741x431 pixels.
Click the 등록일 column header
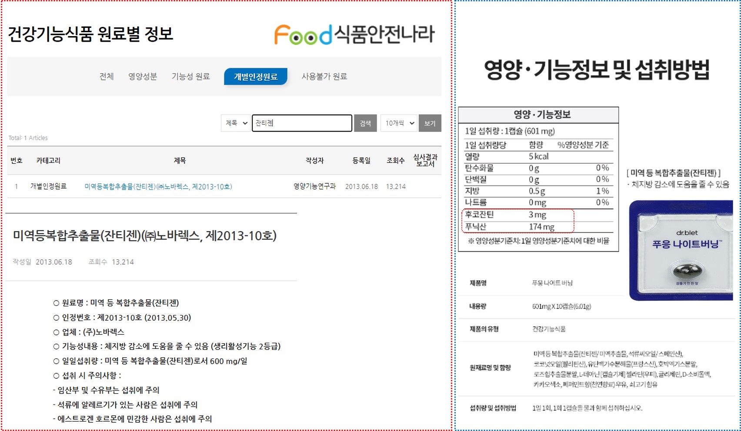[361, 160]
